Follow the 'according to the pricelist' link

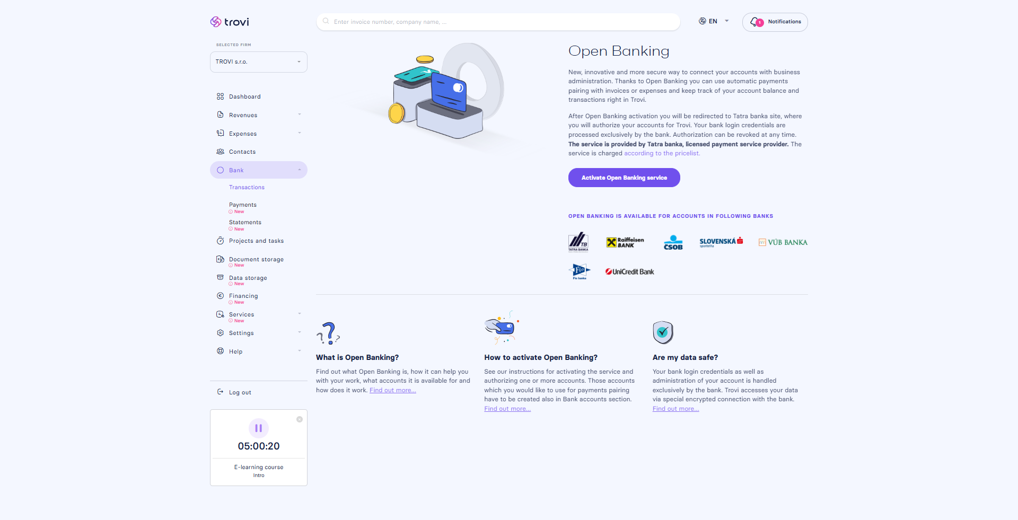(x=662, y=154)
